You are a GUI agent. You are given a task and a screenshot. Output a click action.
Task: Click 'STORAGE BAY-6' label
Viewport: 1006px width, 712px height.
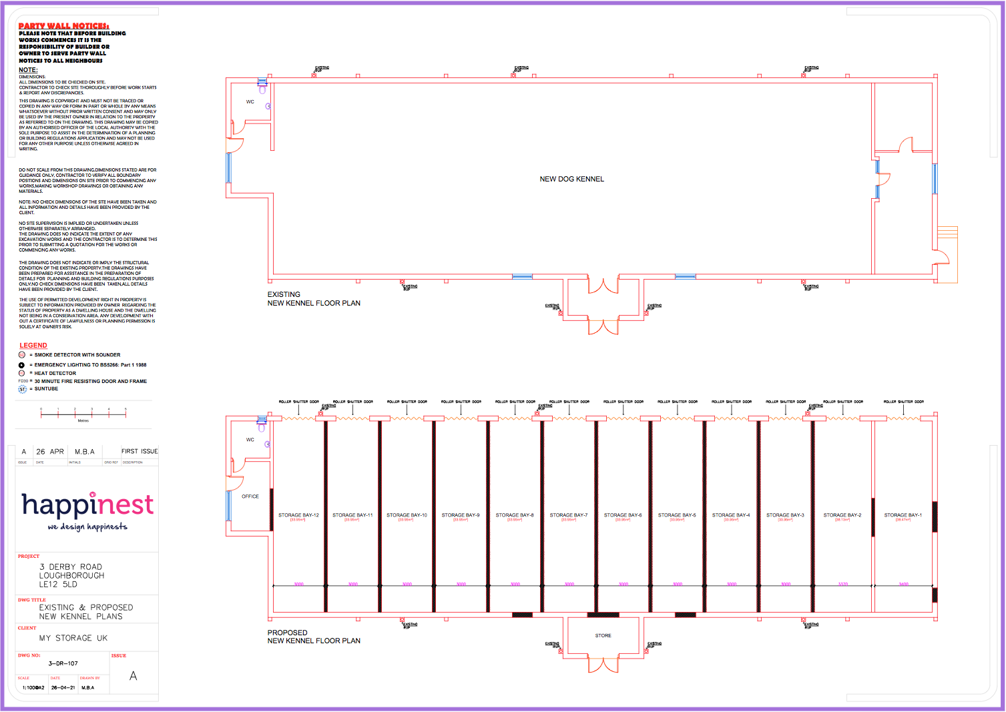[x=623, y=515]
